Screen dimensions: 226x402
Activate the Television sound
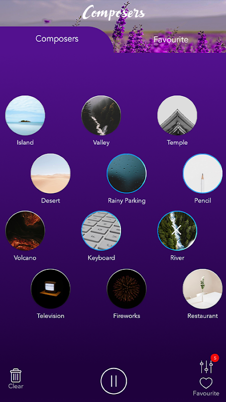click(51, 288)
